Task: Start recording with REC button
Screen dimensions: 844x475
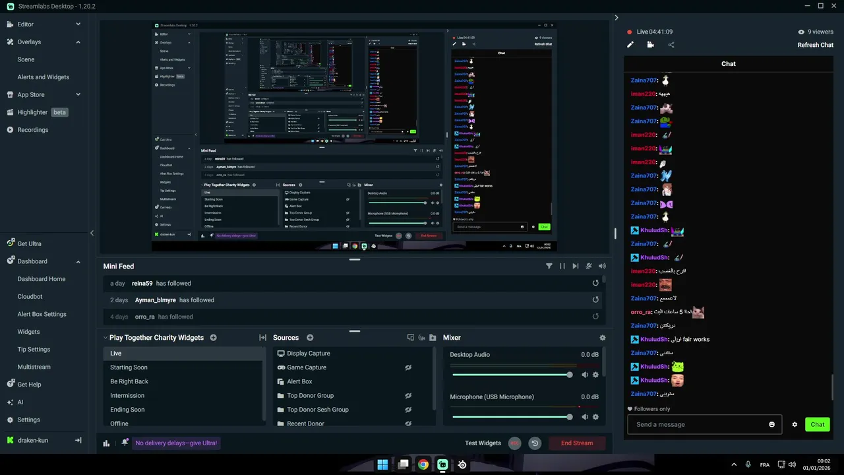Action: point(514,443)
